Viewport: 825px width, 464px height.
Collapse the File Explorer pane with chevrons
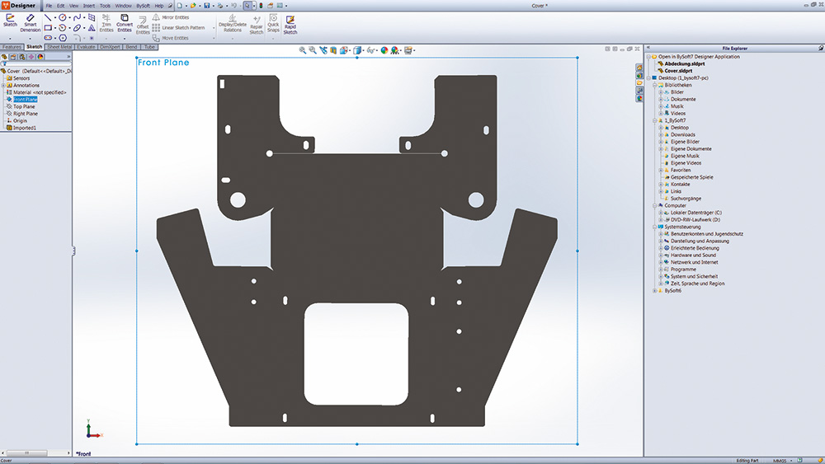point(648,48)
